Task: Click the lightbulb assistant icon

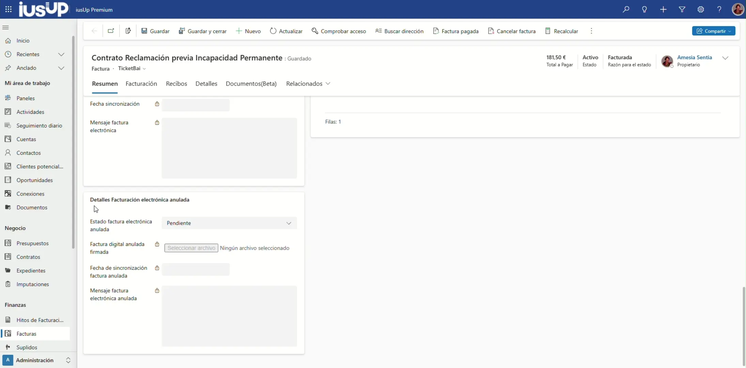Action: pyautogui.click(x=644, y=10)
